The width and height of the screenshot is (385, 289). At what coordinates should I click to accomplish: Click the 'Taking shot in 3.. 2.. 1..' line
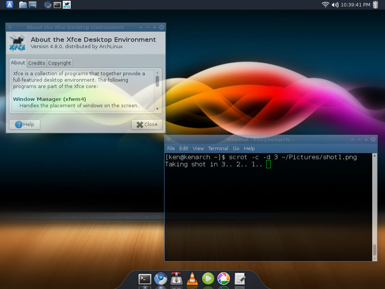(x=213, y=164)
